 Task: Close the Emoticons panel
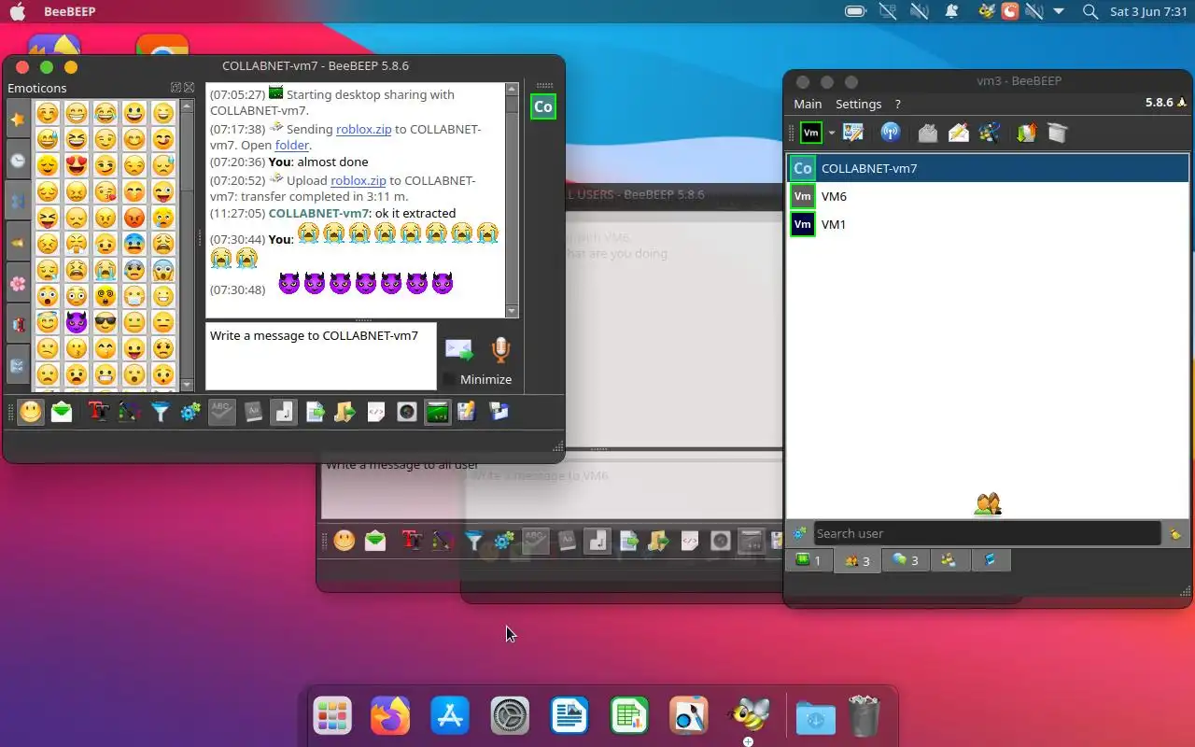[189, 88]
